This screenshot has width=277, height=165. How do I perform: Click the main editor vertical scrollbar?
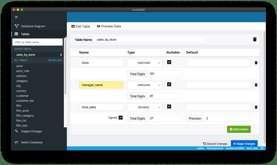(265, 87)
